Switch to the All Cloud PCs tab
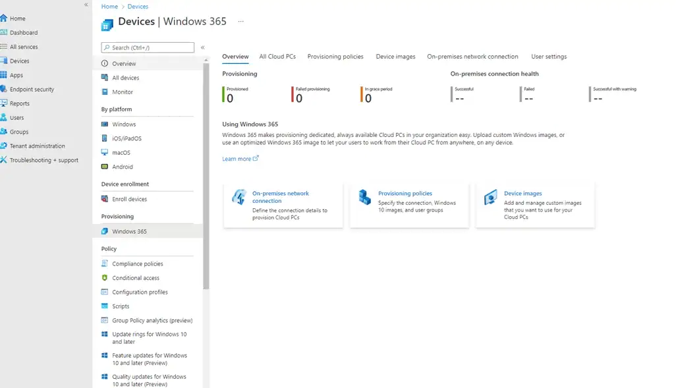Viewport: 676px width, 388px height. point(277,57)
